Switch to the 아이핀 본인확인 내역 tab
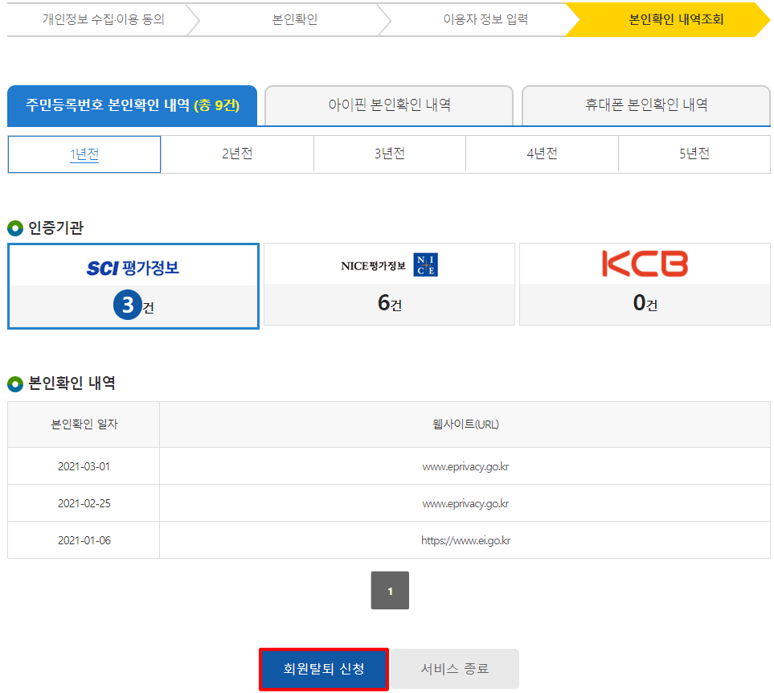Screen dimensions: 774x693 [388, 105]
